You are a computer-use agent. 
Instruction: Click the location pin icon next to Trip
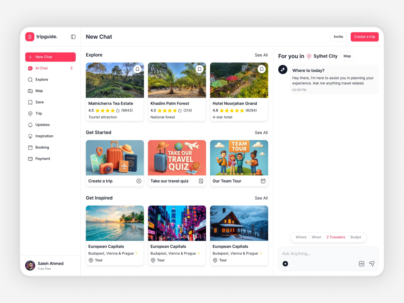click(x=30, y=114)
